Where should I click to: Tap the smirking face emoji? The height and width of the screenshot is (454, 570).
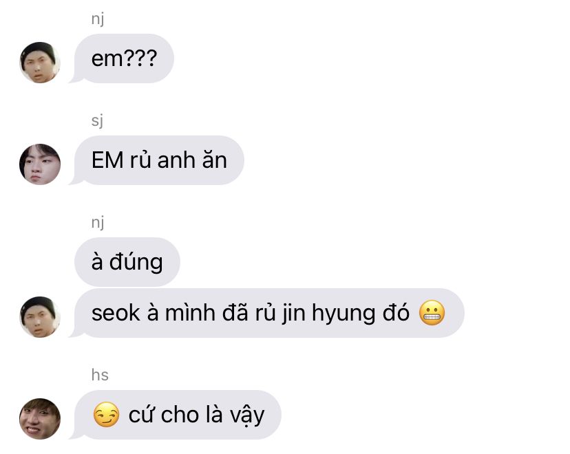pyautogui.click(x=106, y=414)
